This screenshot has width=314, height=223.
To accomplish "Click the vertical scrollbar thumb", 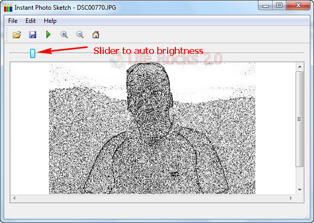I will [x=300, y=119].
